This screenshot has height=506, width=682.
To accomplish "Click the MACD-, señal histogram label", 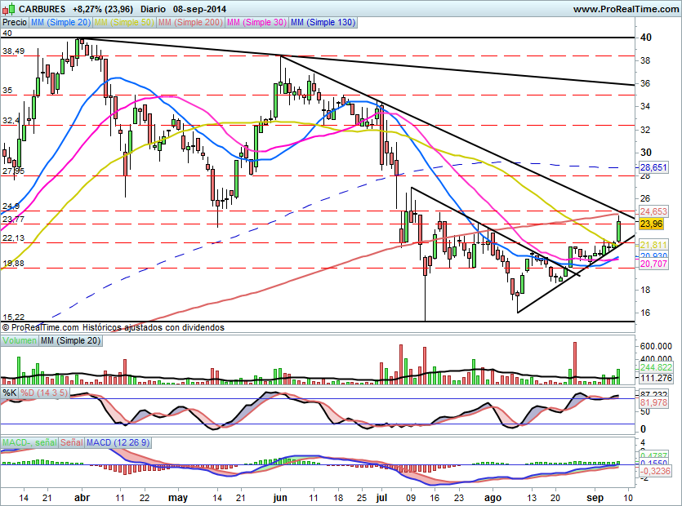I will pos(29,442).
